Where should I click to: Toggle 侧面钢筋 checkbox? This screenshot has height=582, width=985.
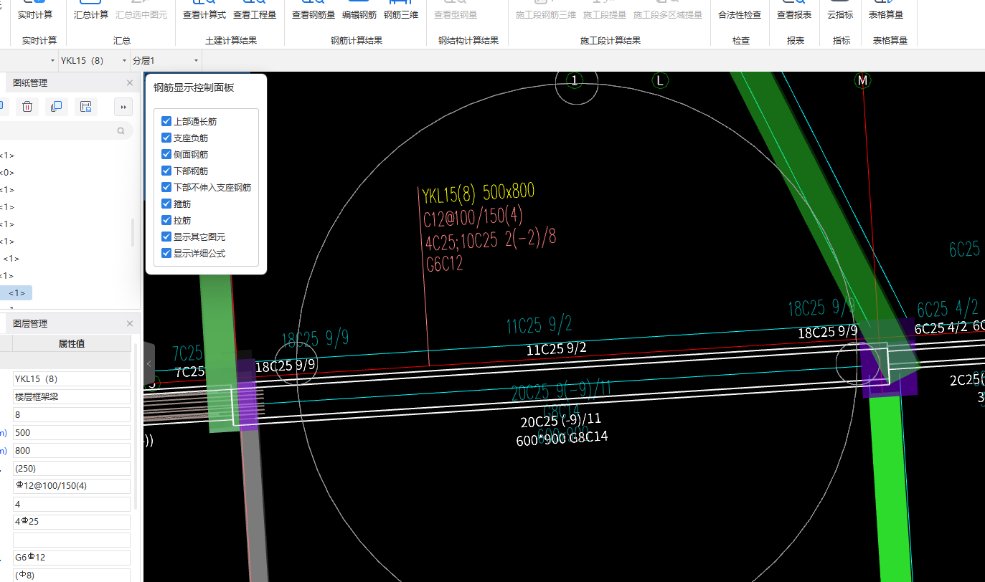coord(166,154)
